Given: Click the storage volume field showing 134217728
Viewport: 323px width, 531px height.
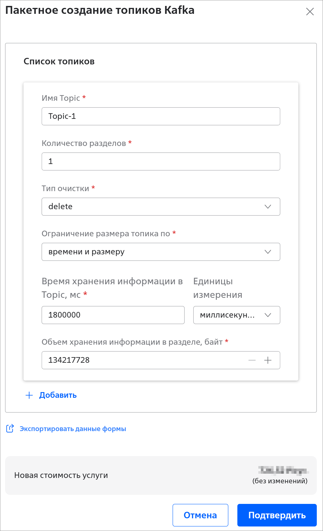Looking at the screenshot, I should 141,360.
